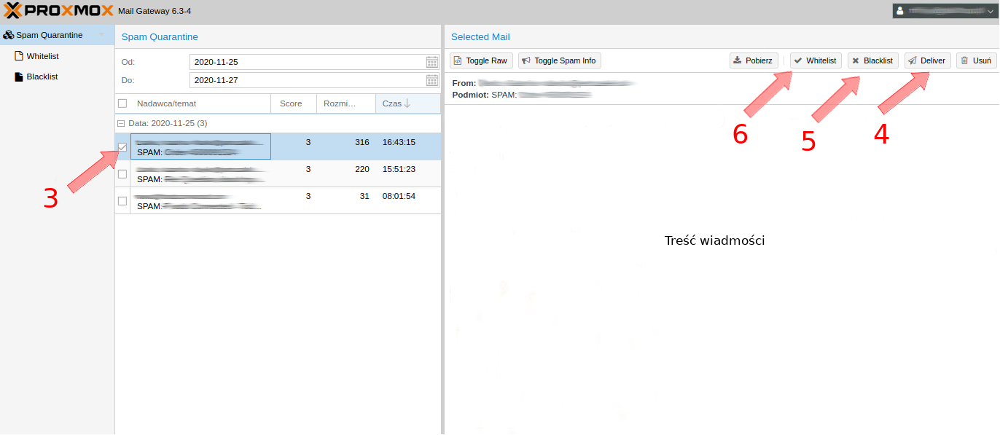
Task: Collapse the Data: 2020-11-25 group
Action: 121,124
